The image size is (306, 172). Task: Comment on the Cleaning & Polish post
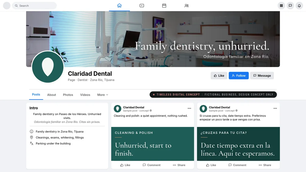point(151,165)
